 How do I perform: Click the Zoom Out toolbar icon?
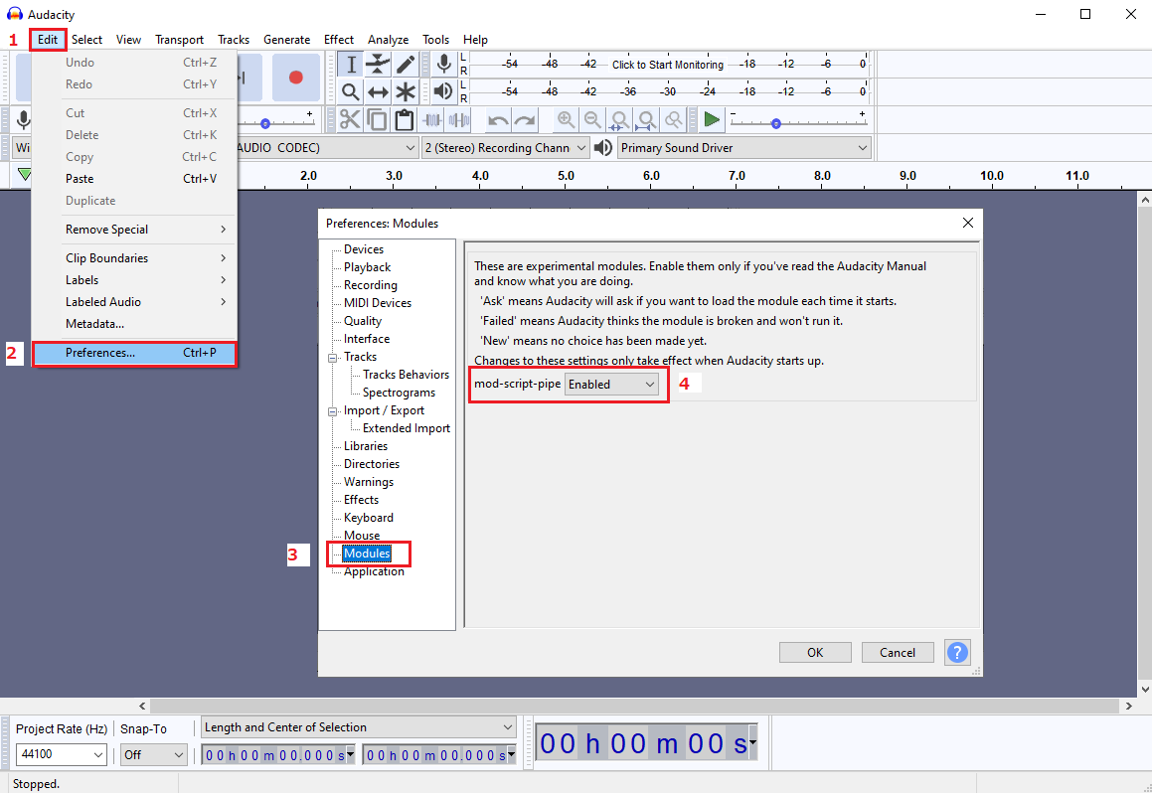[x=592, y=119]
